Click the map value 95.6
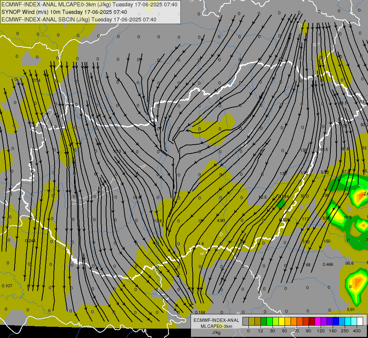The image size is (368, 338). [350, 263]
